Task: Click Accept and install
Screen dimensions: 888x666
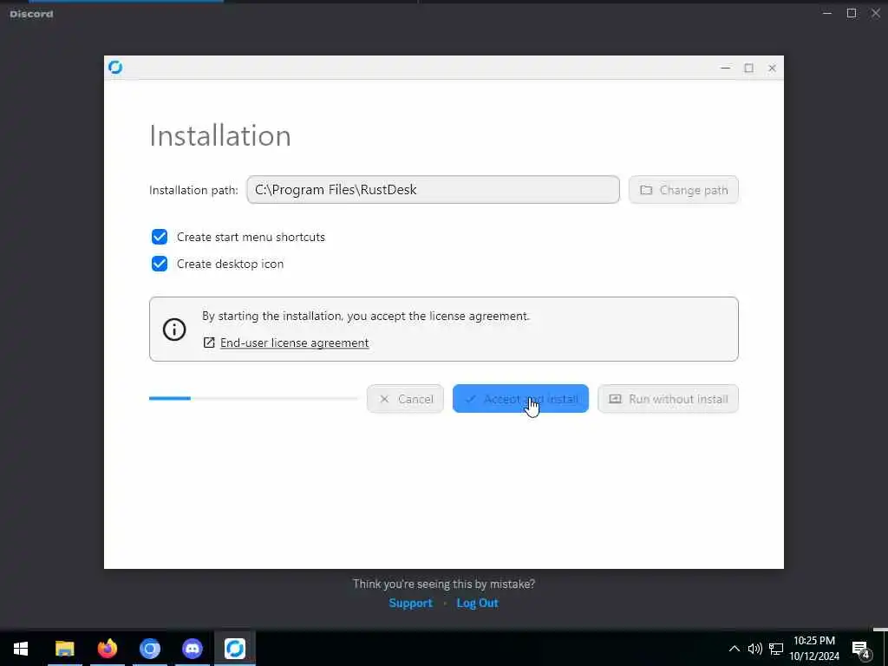Action: 520,399
